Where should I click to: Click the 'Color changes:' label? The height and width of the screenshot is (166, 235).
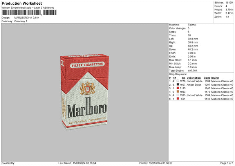(177, 28)
